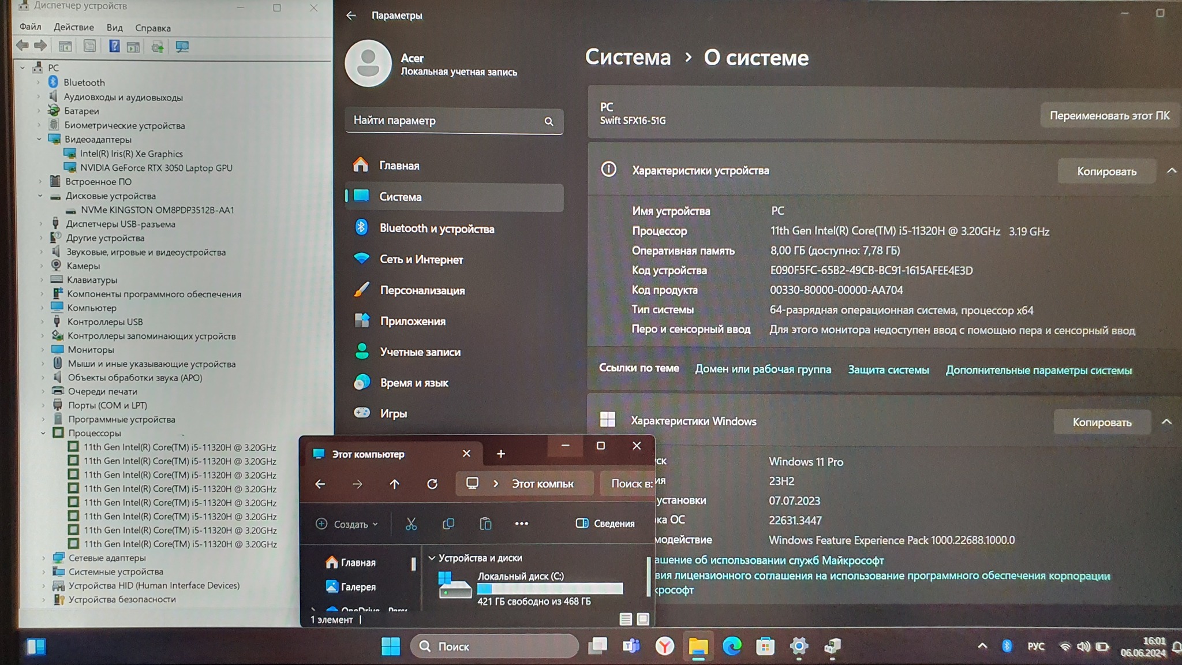The image size is (1182, 665).
Task: Click scan for hardware changes toolbar icon
Action: pyautogui.click(x=182, y=47)
